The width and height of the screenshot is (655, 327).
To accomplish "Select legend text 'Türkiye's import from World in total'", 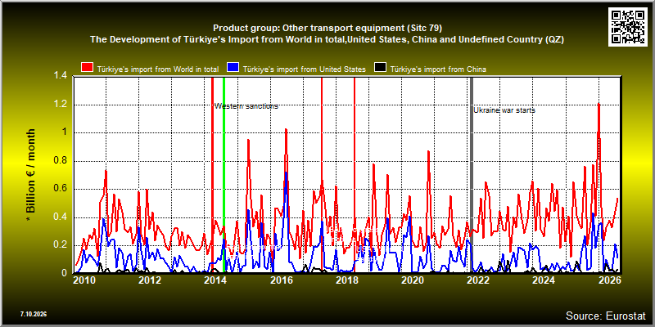I will [158, 69].
